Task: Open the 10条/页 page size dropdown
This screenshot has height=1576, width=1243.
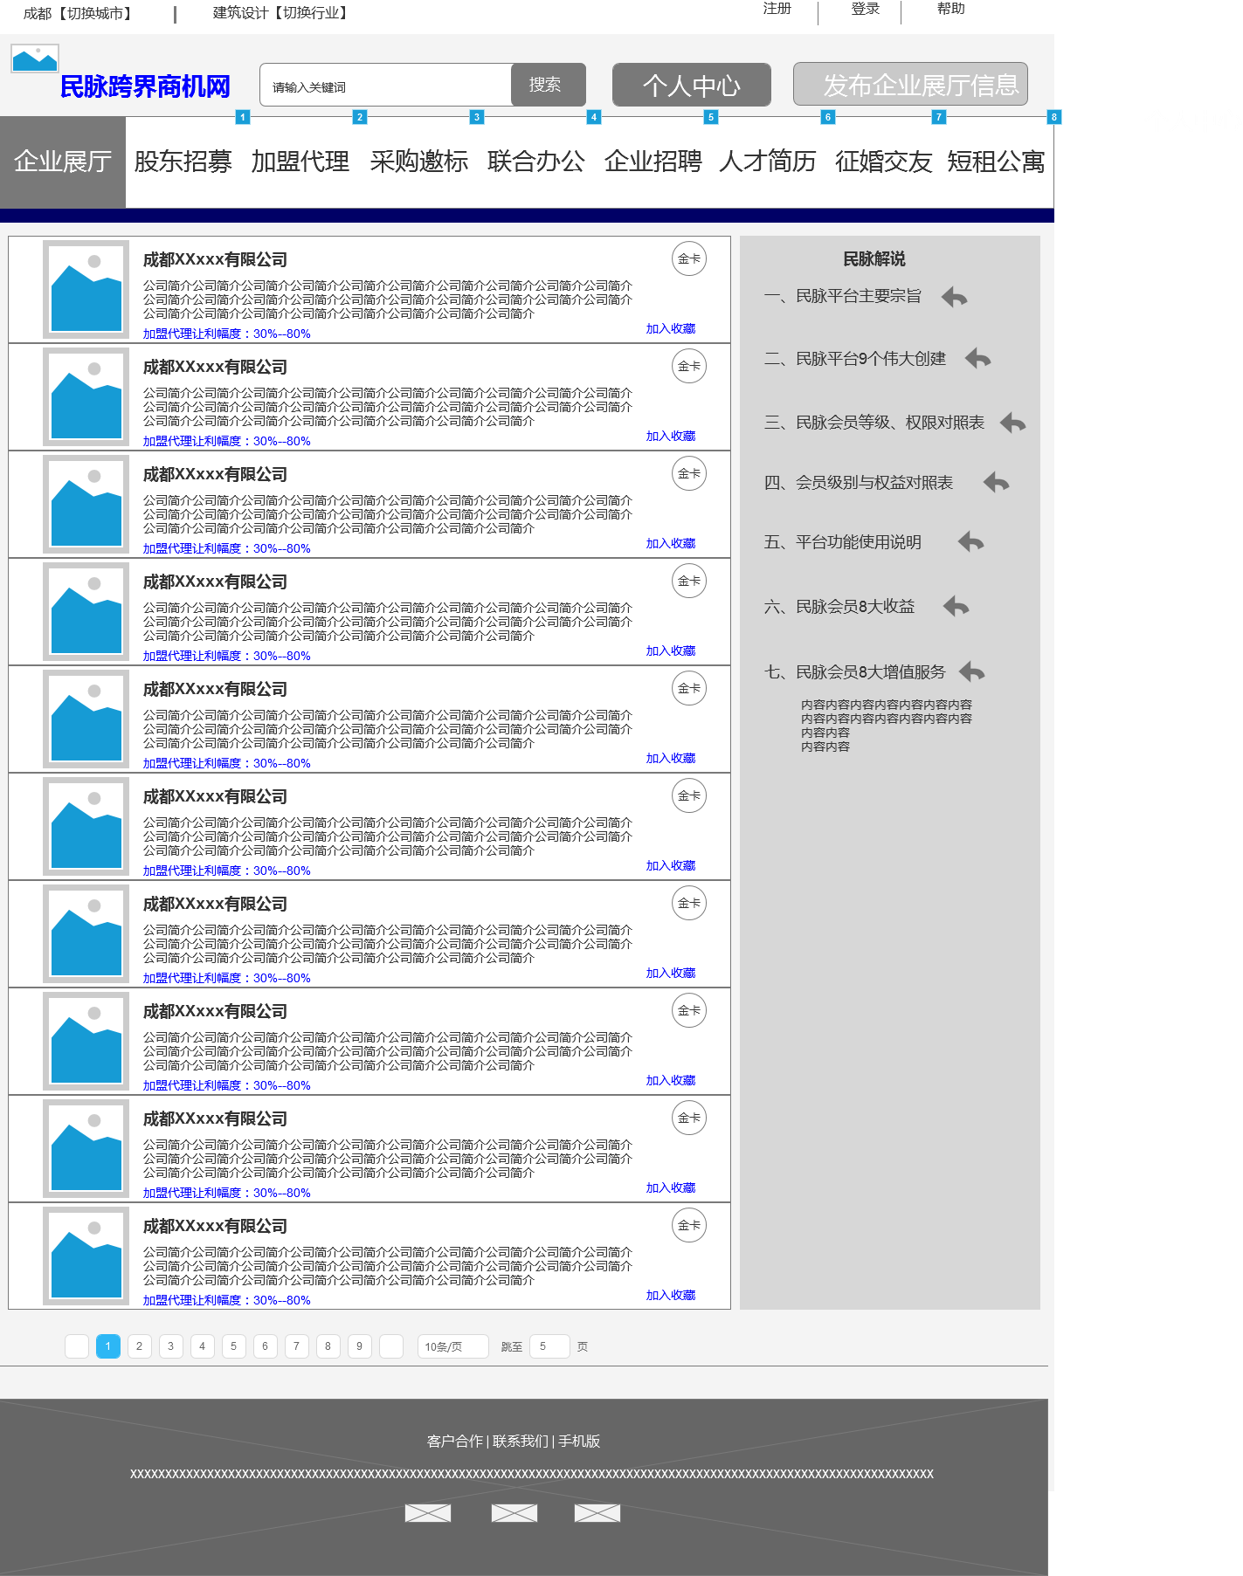Action: click(x=452, y=1346)
